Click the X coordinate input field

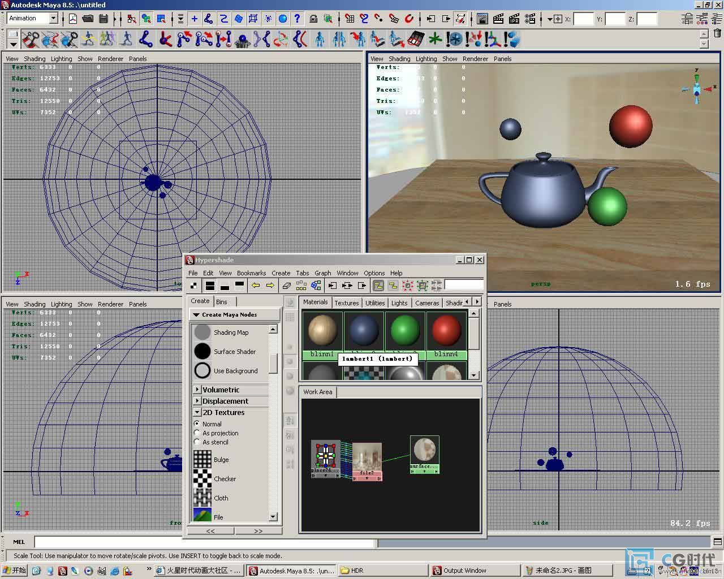pos(583,19)
